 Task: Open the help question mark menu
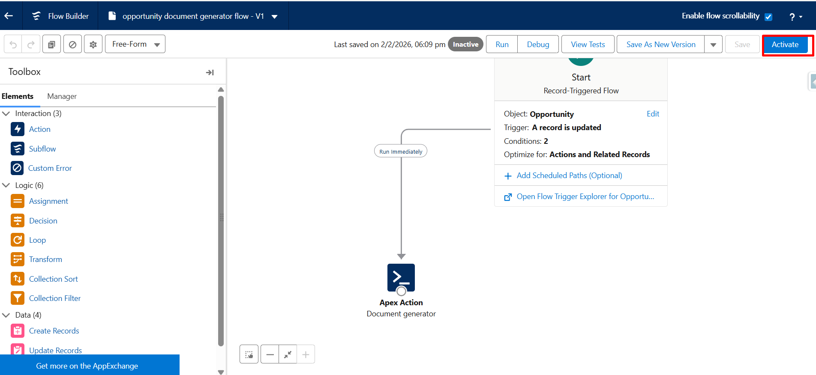(795, 17)
